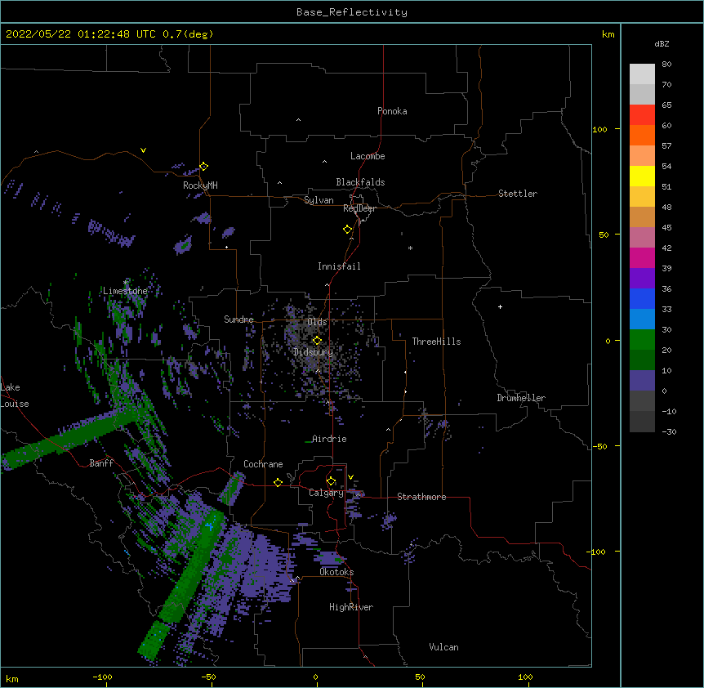Click the 50 tick on vertical axis
Screen dimensions: 704x688
[x=604, y=235]
